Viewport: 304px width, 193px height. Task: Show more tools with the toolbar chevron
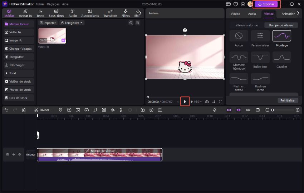coord(140,13)
